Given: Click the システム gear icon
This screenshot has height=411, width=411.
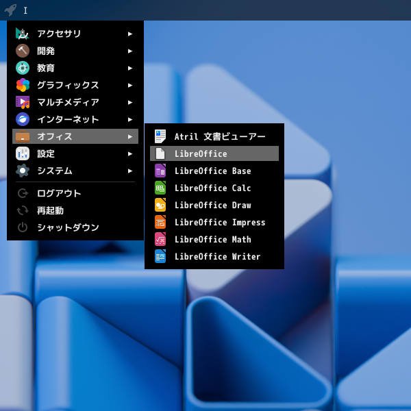Looking at the screenshot, I should (x=23, y=171).
